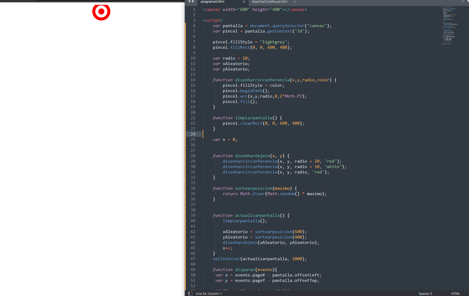Click the pincel.arc line
The height and width of the screenshot is (296, 469).
265,96
